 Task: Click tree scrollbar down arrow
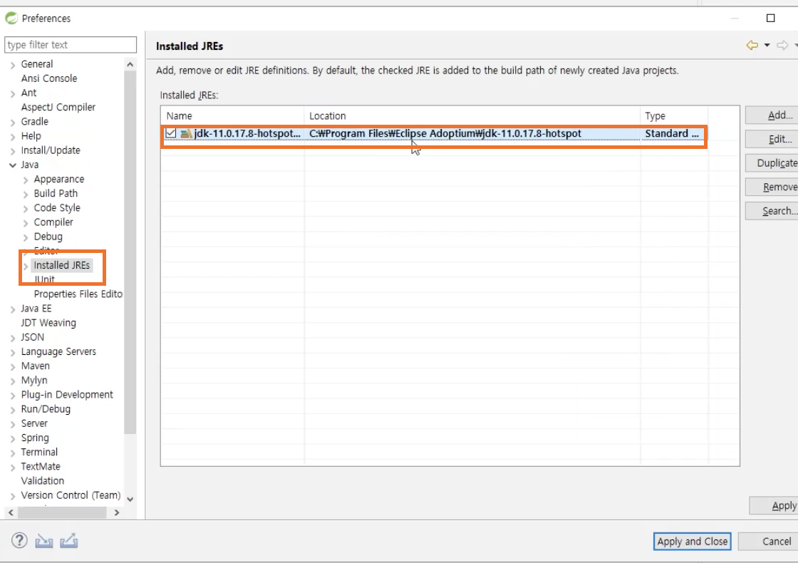click(130, 500)
